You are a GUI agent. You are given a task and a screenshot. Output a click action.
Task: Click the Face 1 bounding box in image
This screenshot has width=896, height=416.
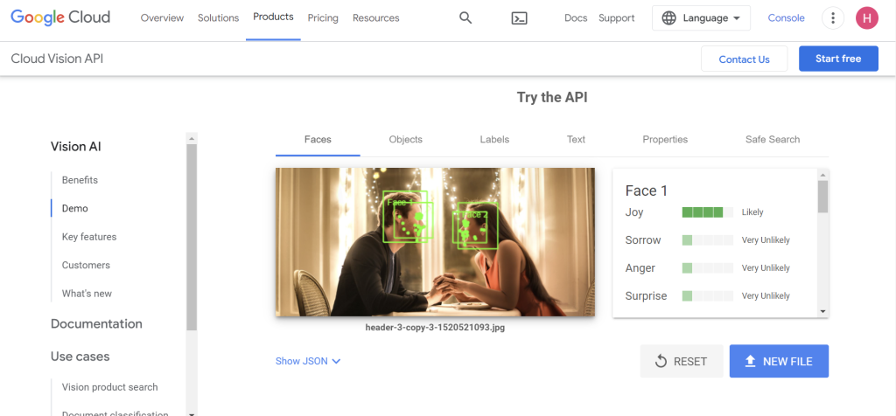pos(407,217)
